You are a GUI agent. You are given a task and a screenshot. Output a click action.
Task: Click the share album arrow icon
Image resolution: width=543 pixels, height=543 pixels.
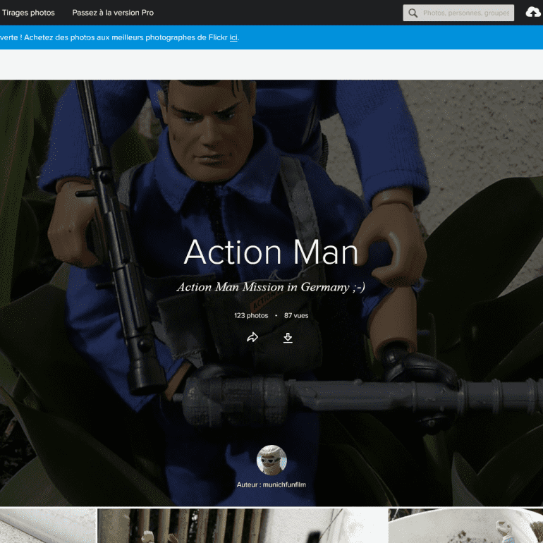point(252,338)
